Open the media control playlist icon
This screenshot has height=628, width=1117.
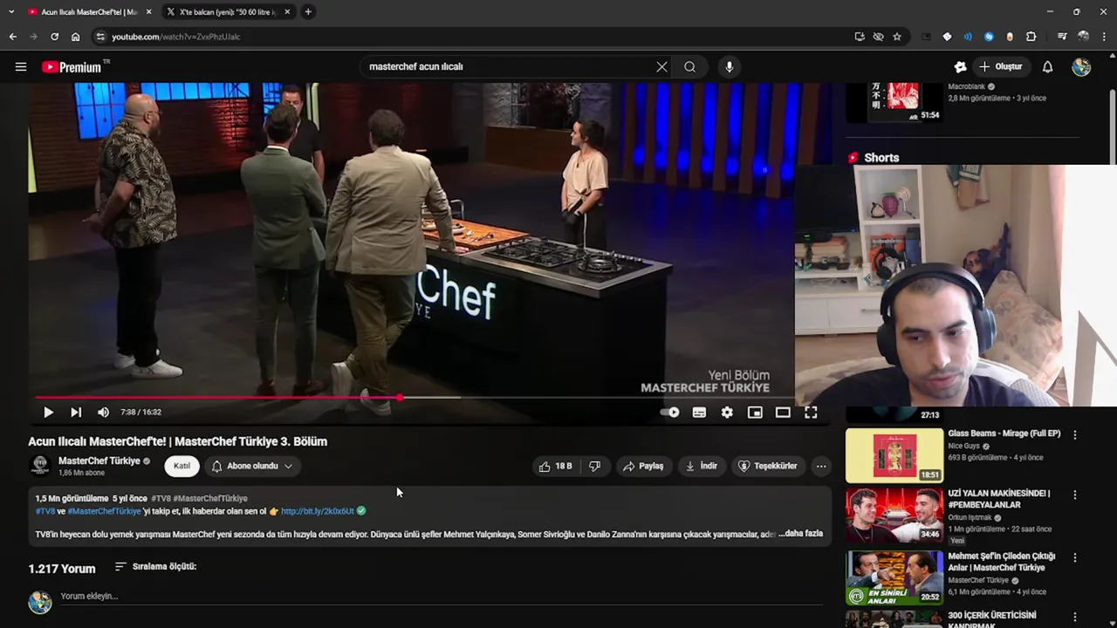click(1062, 37)
